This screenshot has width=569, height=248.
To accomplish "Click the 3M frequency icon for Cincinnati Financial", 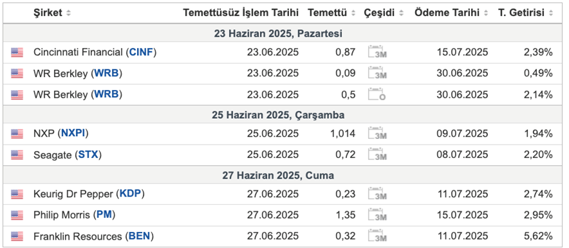I will (x=377, y=53).
